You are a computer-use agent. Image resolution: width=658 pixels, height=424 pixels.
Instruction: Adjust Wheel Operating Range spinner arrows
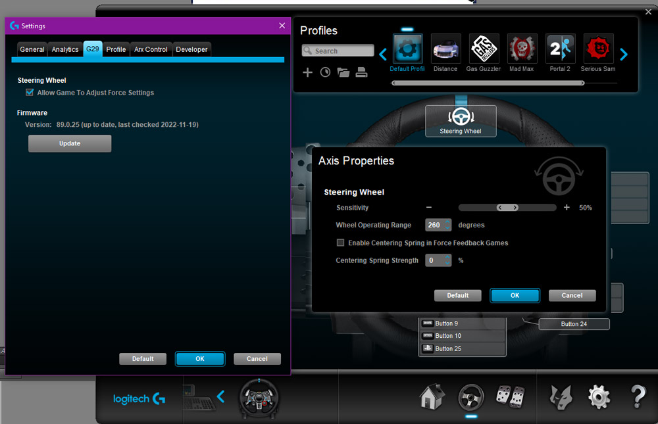click(447, 225)
